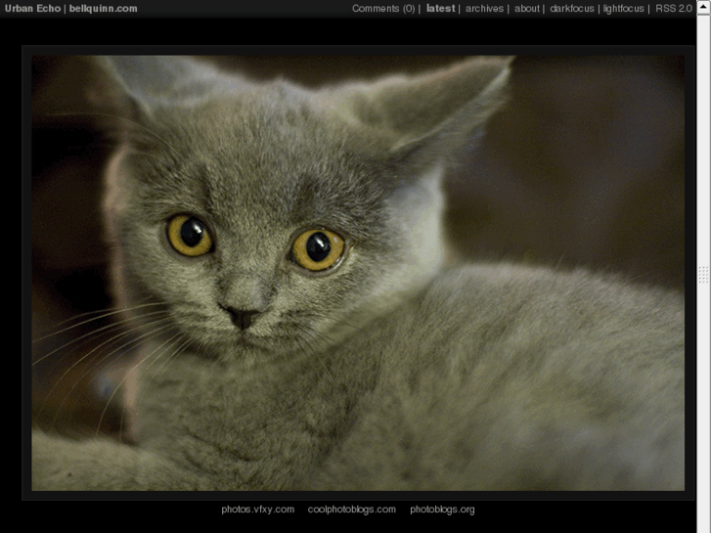Click the kitten's eye on the left side

point(190,235)
